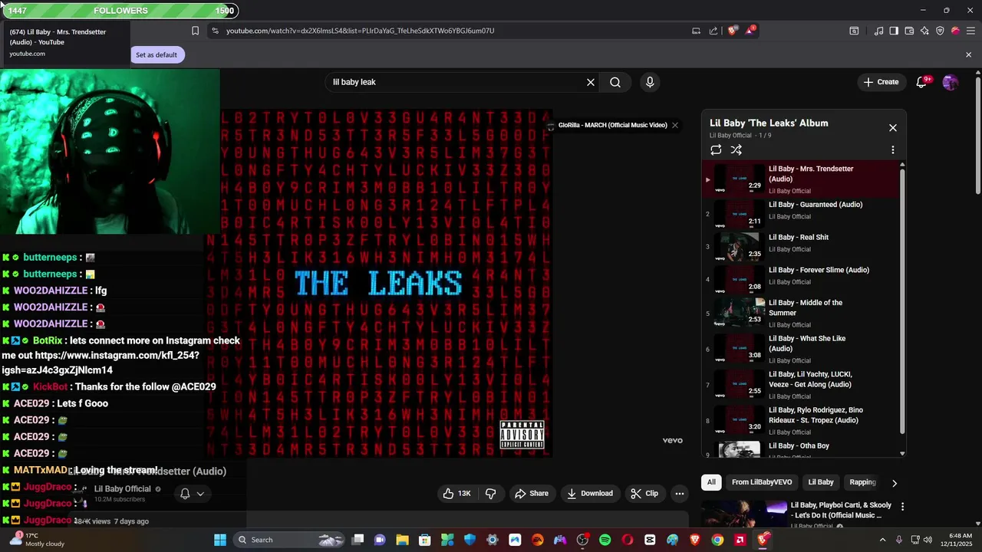Select the 'From LilBabyVEVO' filter chip
The image size is (982, 552).
coord(762,482)
